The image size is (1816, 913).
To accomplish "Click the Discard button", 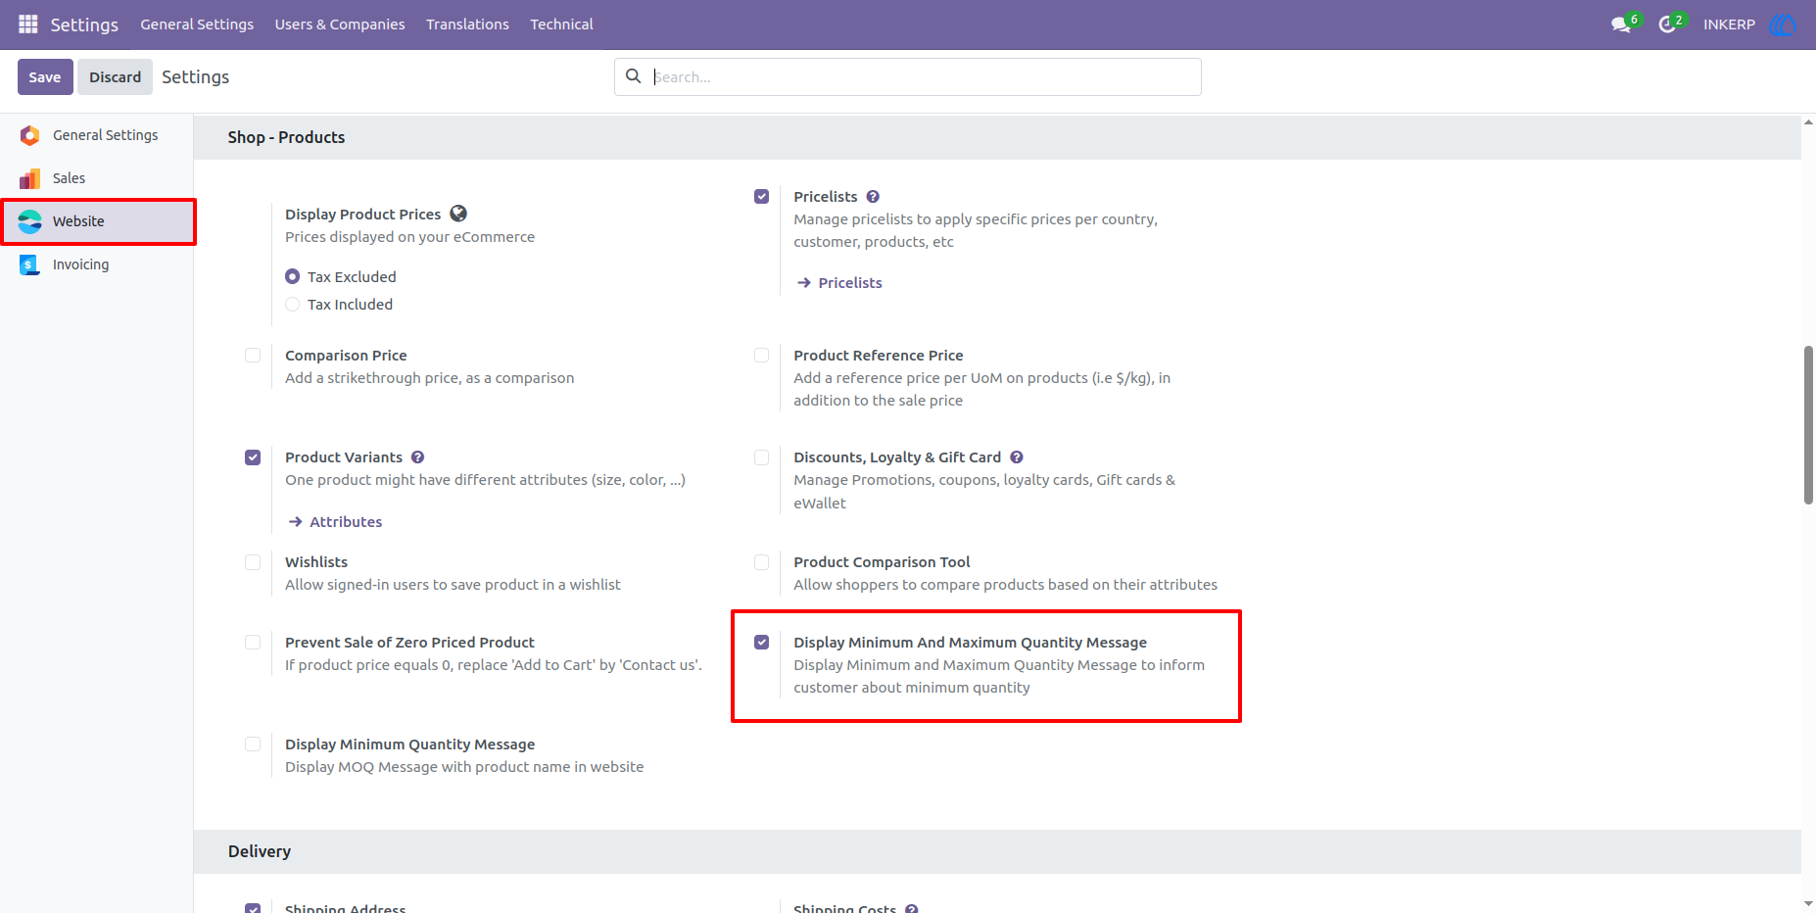I will coord(116,76).
